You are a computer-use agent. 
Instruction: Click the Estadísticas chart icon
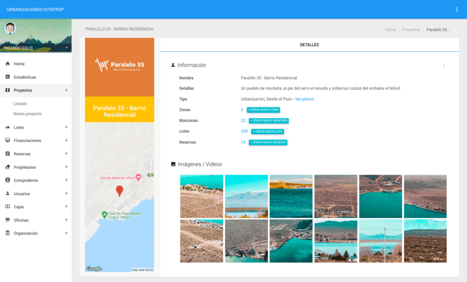[x=8, y=77]
